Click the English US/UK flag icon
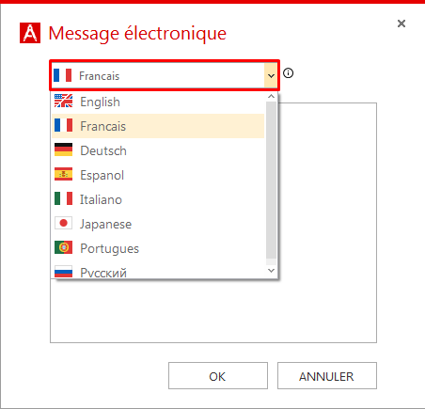Image resolution: width=425 pixels, height=409 pixels. (63, 101)
